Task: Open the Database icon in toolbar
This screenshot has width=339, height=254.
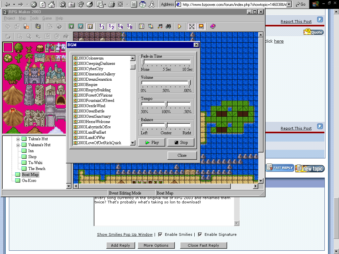Action: (x=141, y=26)
